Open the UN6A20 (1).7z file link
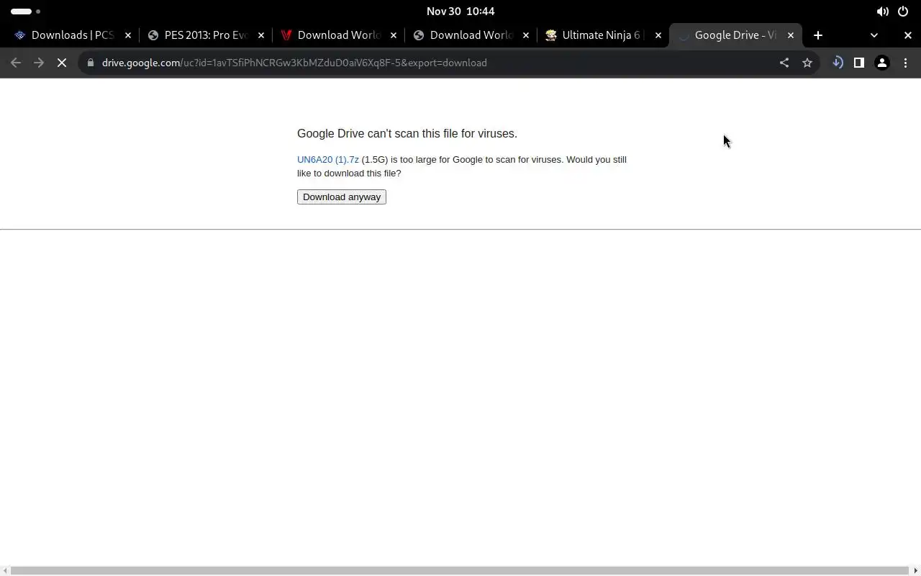This screenshot has height=576, width=921. click(x=328, y=159)
